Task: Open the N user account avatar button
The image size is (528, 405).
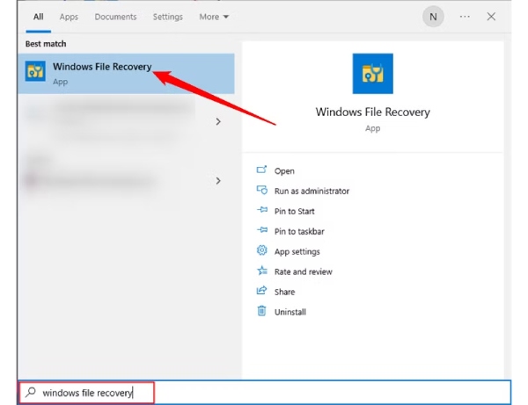Action: coord(433,17)
